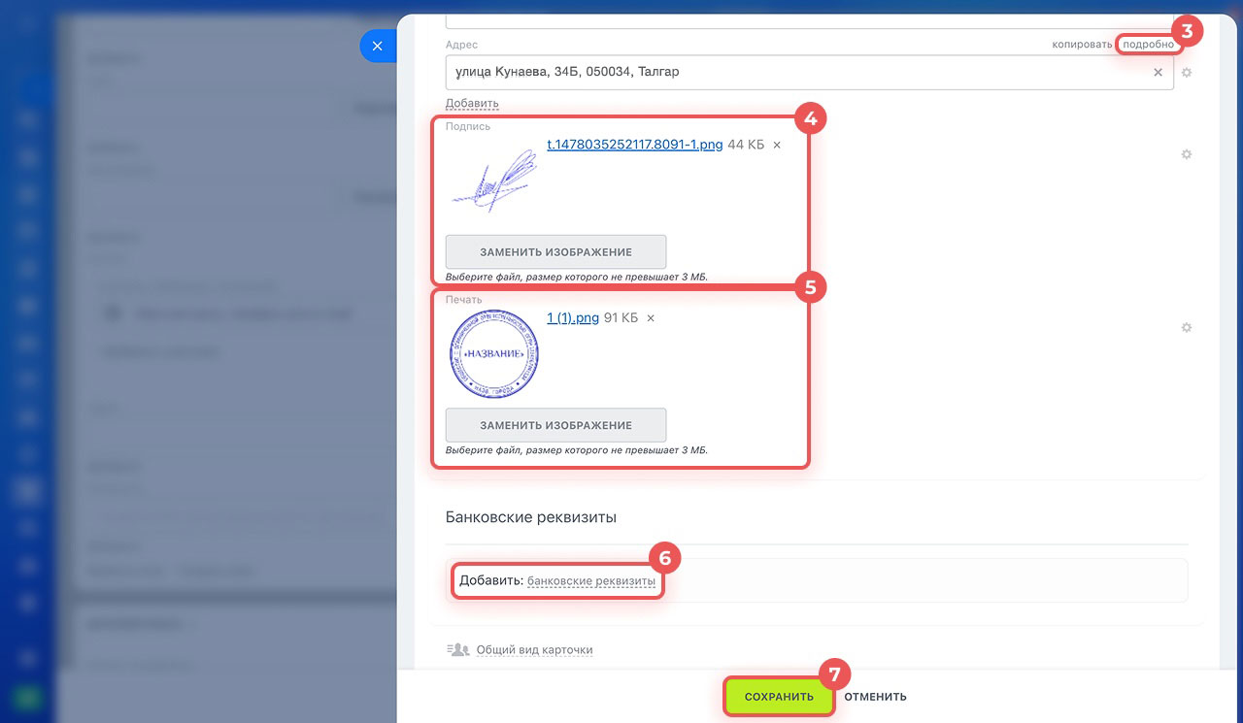The height and width of the screenshot is (723, 1243).
Task: Open signature file link t.1478035252117.8091-1.png
Action: 635,145
